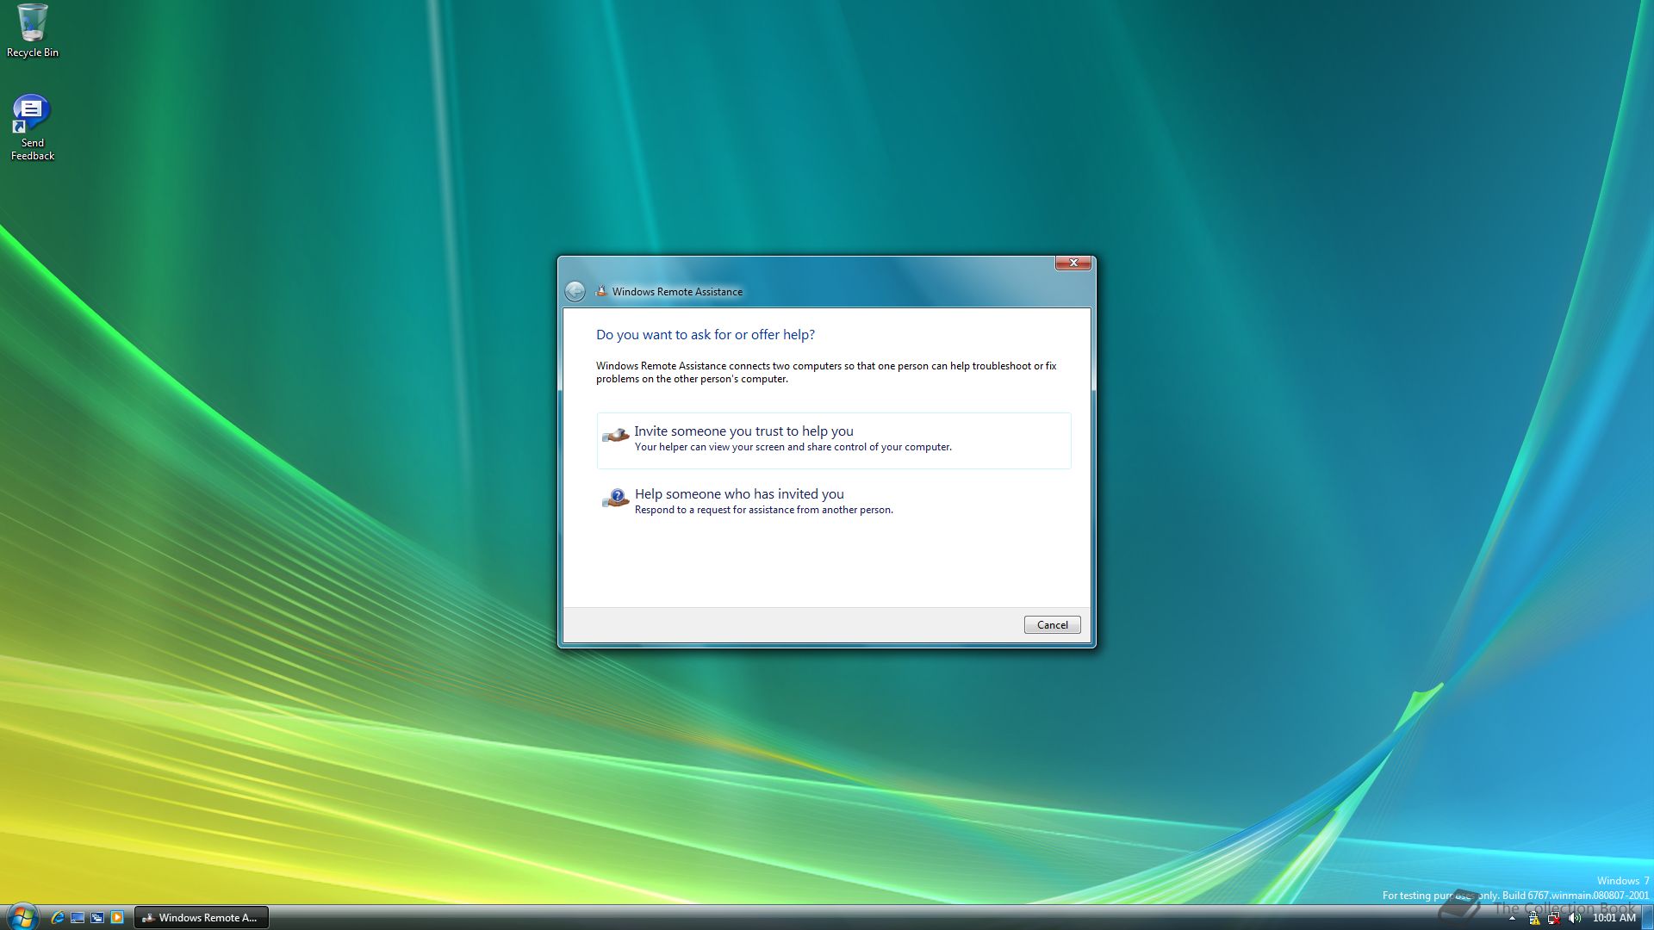Click the Start orb button
Viewport: 1654px width, 930px height.
point(22,916)
